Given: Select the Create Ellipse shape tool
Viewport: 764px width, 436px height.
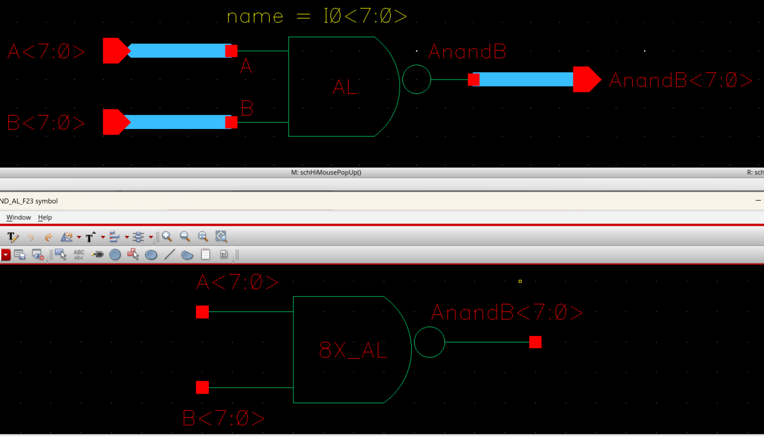Looking at the screenshot, I should pos(151,255).
